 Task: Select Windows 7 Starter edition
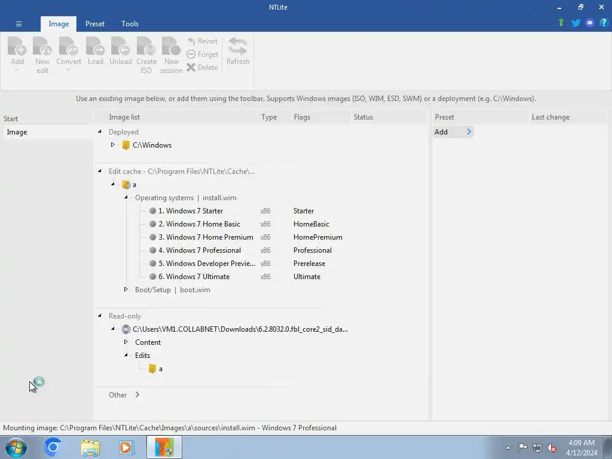191,211
